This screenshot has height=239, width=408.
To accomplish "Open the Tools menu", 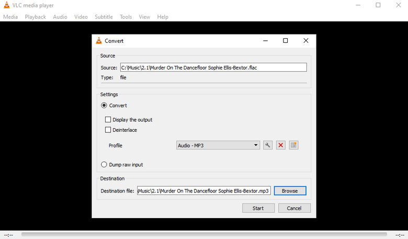I will (x=126, y=17).
